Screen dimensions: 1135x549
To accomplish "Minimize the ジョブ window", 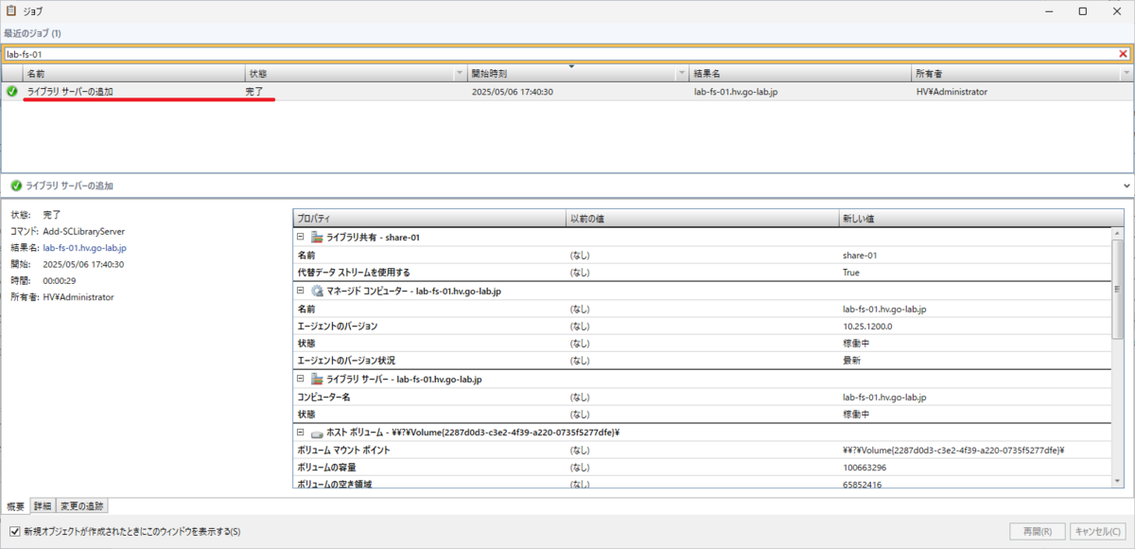I will 1049,11.
